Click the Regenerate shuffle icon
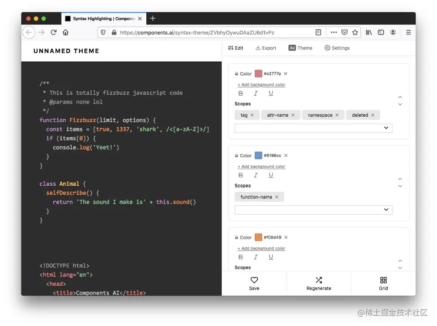This screenshot has height=326, width=437. pos(319,280)
